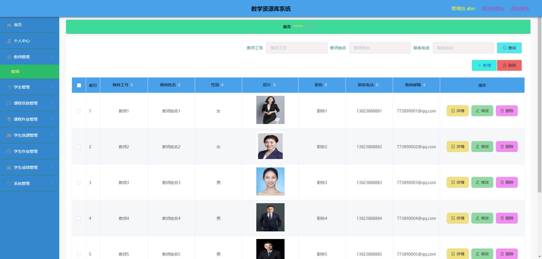Open 课程信息管理 menu label
The image size is (542, 259).
coord(26,103)
